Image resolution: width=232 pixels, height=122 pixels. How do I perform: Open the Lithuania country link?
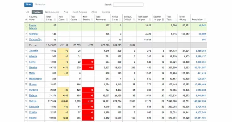34,107
